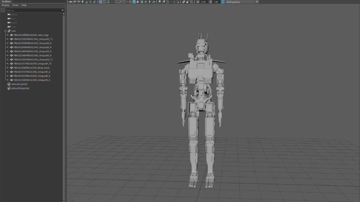Click the defaultLightSet set icon
This screenshot has height=202, width=360.
click(9, 84)
